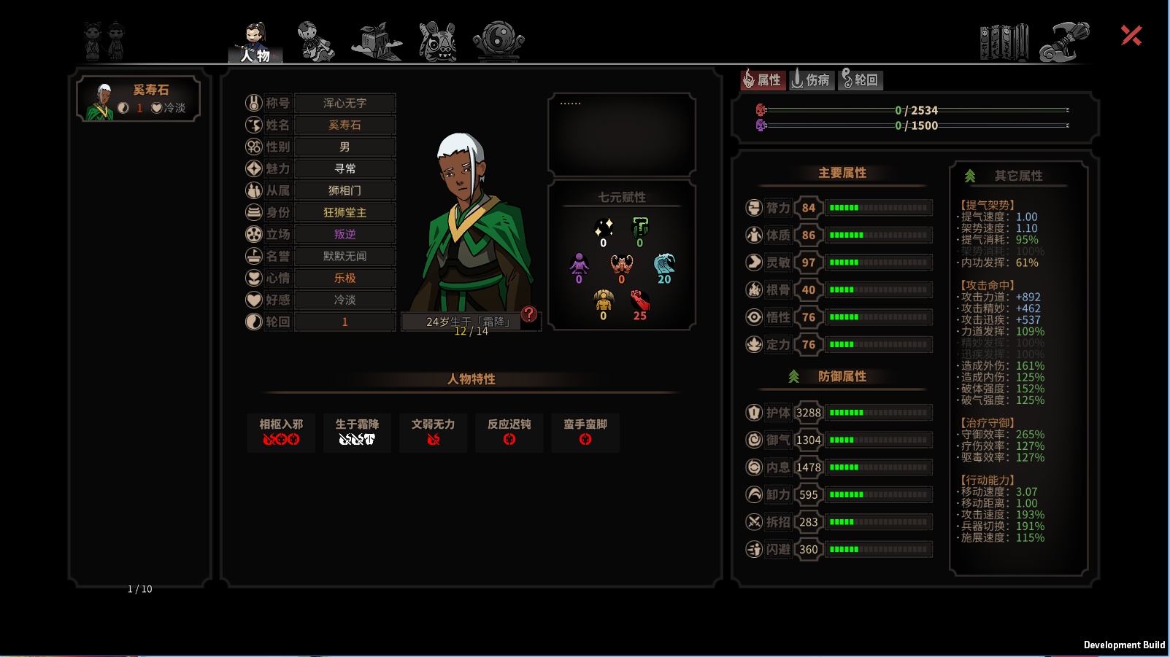Open the beast mask top icon
The height and width of the screenshot is (657, 1170).
(x=438, y=41)
